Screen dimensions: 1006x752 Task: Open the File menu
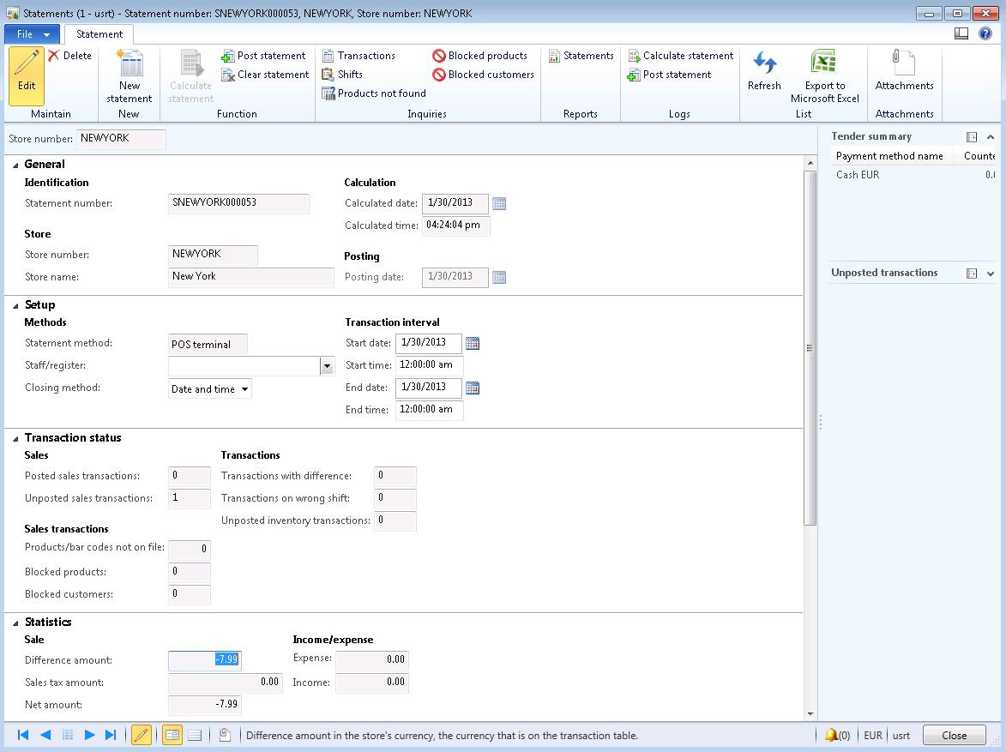pyautogui.click(x=33, y=34)
